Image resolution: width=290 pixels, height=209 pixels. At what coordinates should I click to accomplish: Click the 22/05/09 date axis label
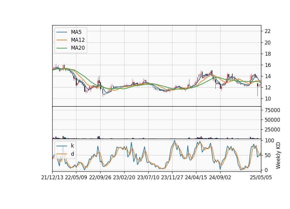[x=76, y=178]
